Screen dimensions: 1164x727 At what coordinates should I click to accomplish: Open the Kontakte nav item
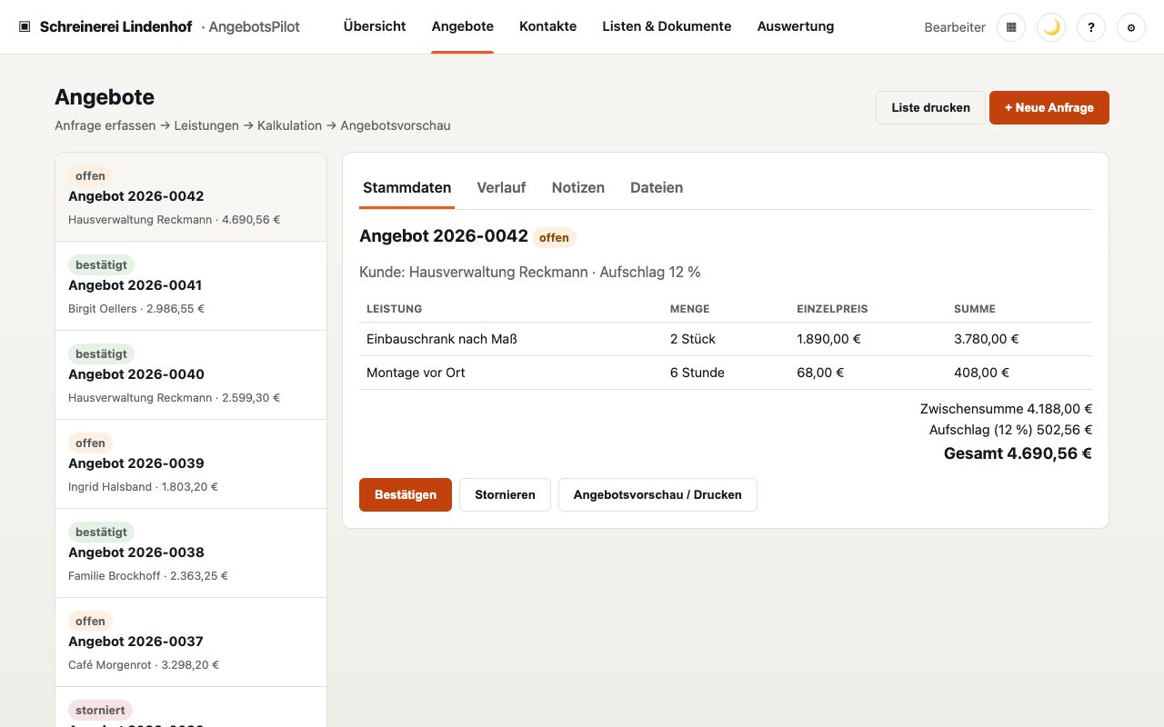coord(547,26)
